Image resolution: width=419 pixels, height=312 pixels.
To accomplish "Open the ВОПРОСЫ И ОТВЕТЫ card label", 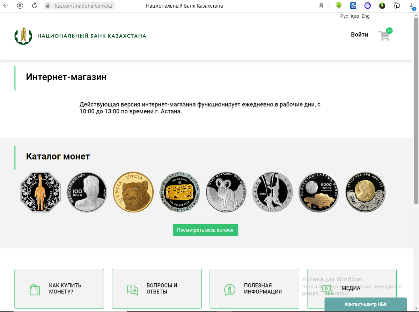I will coord(162,289).
